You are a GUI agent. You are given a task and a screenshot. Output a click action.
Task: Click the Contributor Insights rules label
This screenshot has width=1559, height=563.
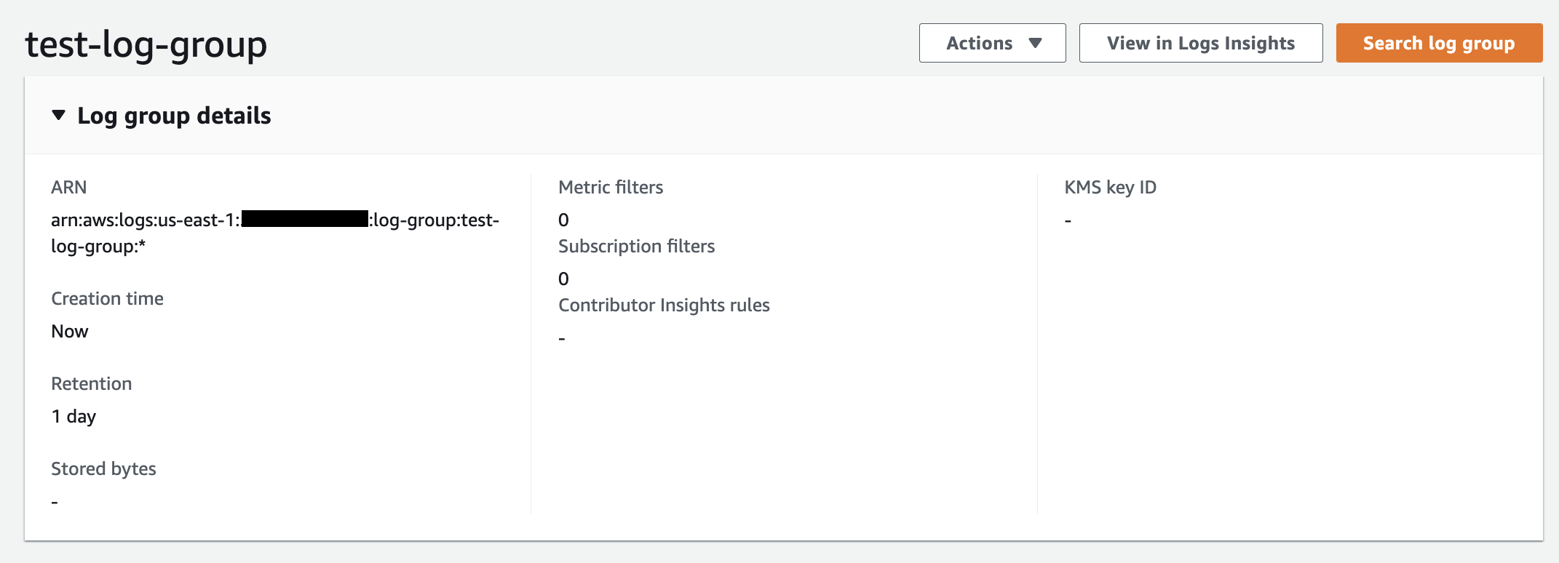coord(664,306)
